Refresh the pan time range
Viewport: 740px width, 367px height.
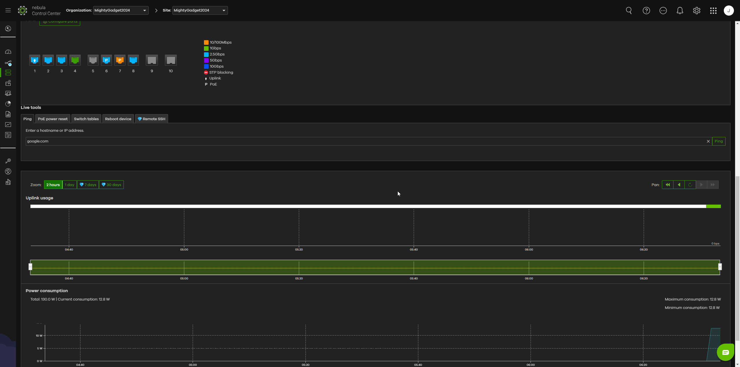[690, 185]
